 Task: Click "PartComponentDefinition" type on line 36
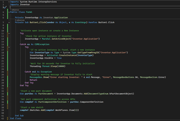click(52, 102)
